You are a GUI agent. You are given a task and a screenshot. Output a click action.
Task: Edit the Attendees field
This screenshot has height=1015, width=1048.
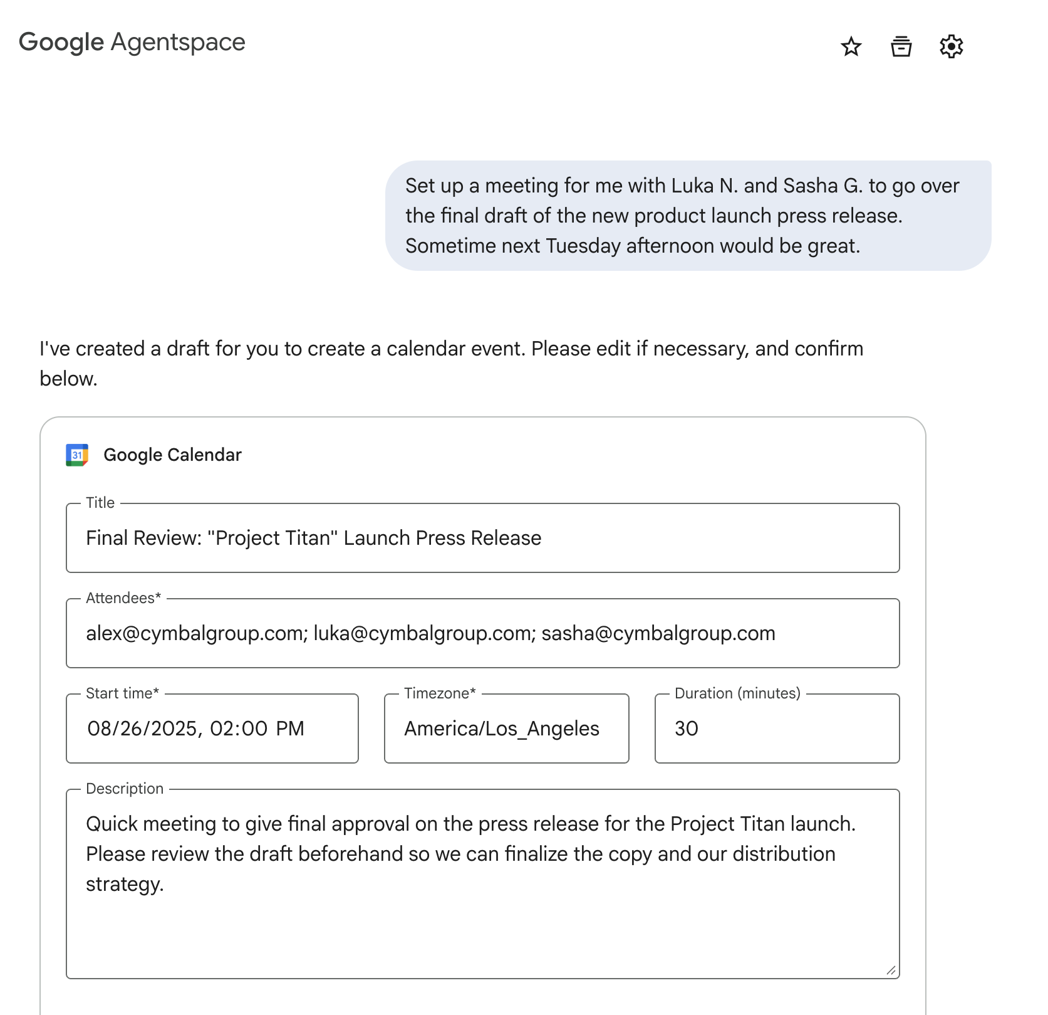tap(482, 633)
